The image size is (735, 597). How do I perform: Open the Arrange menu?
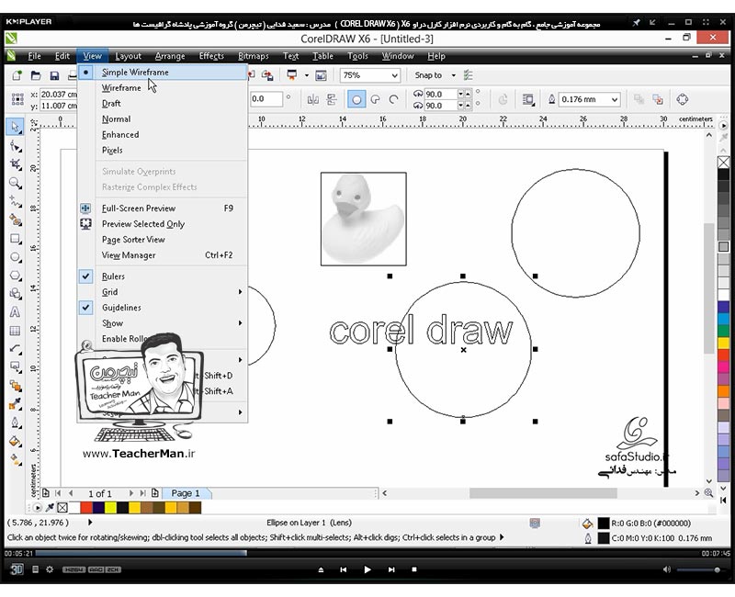pos(170,56)
